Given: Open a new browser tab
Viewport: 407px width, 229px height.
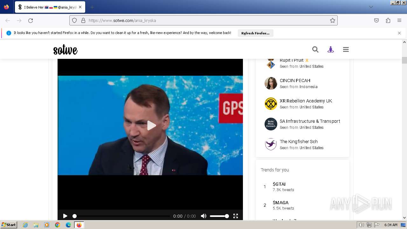Looking at the screenshot, I should (92, 7).
